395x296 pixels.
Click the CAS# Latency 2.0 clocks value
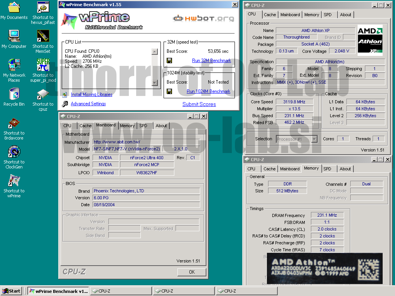[x=327, y=229]
